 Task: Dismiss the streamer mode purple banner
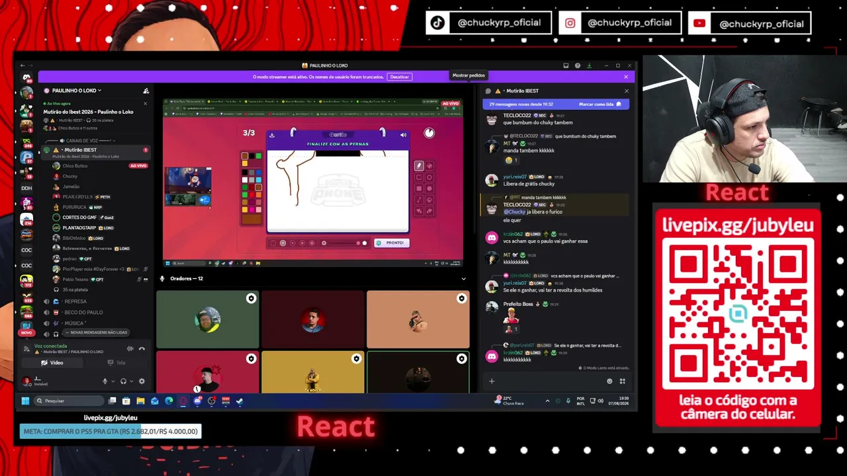click(626, 77)
